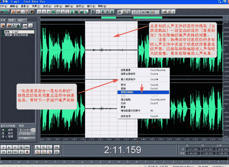Zoom in horizontally on the waveform
Screen dimensions: 229x167
[x=37, y=148]
